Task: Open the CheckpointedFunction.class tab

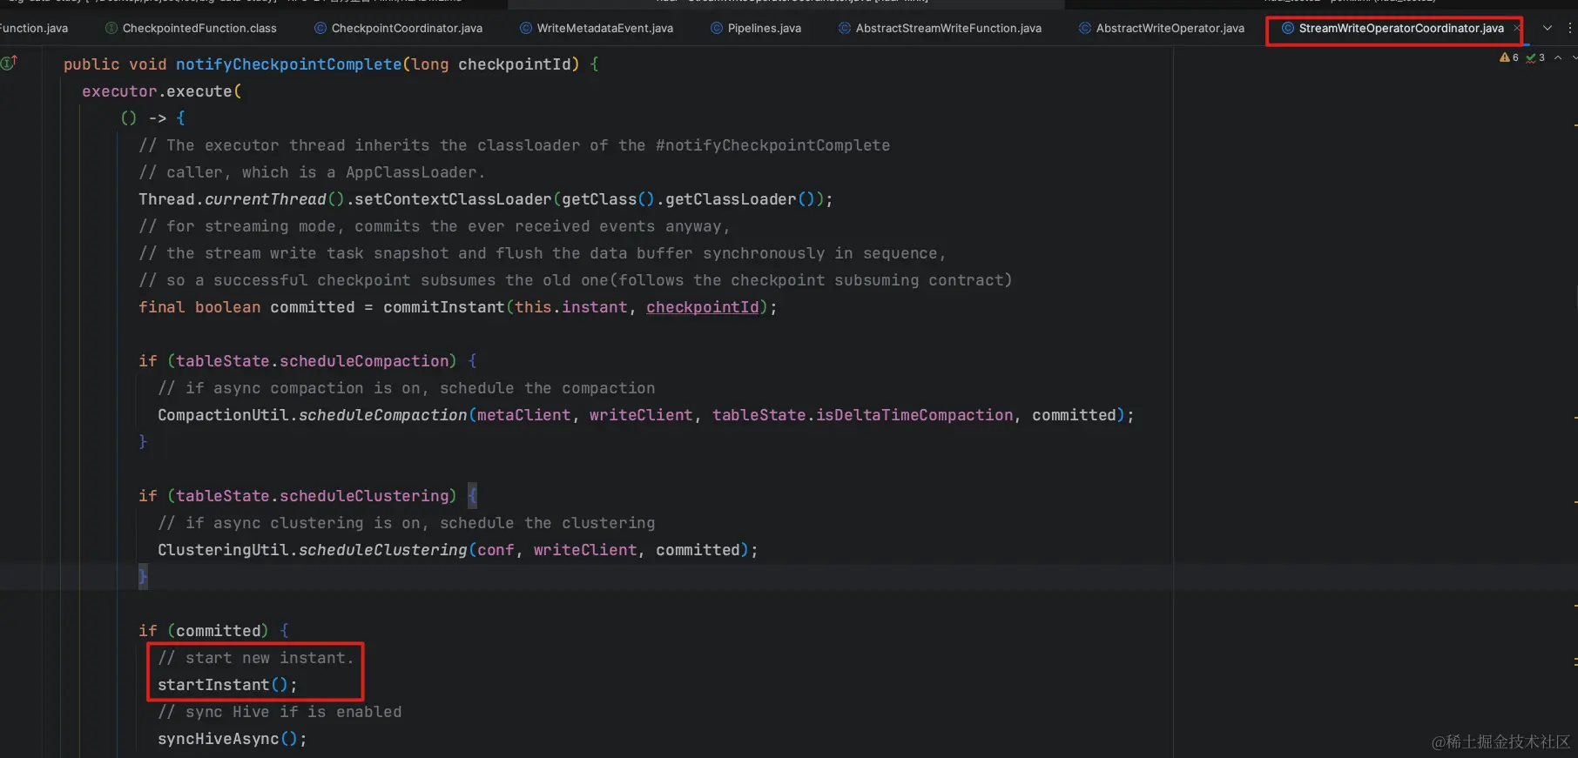Action: click(191, 28)
